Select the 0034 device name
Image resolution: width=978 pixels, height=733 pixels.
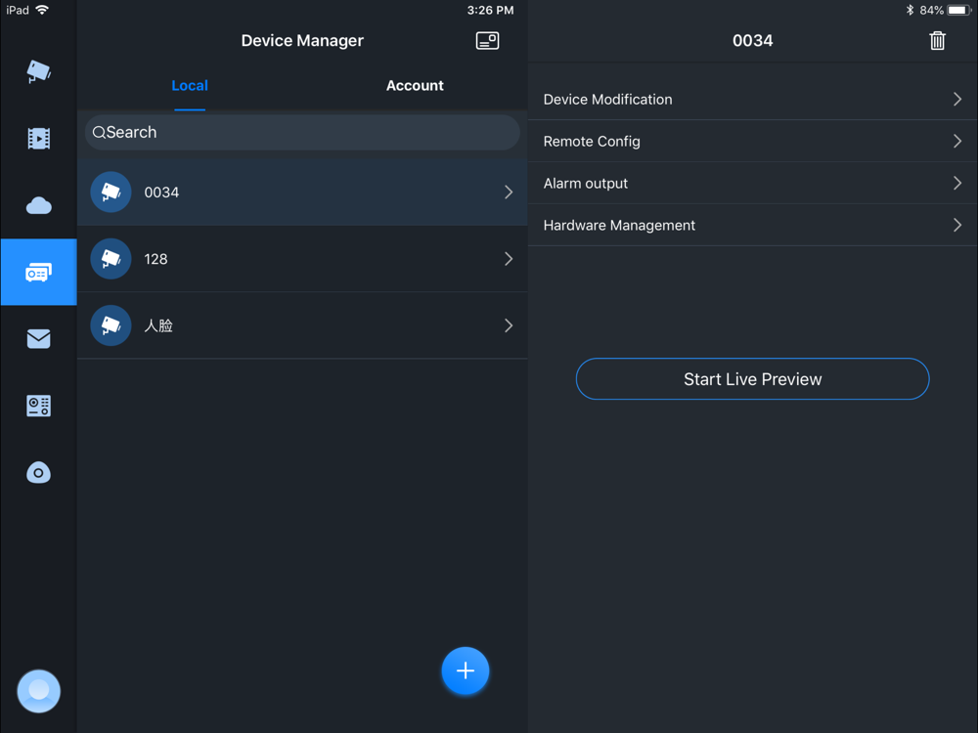(x=161, y=192)
